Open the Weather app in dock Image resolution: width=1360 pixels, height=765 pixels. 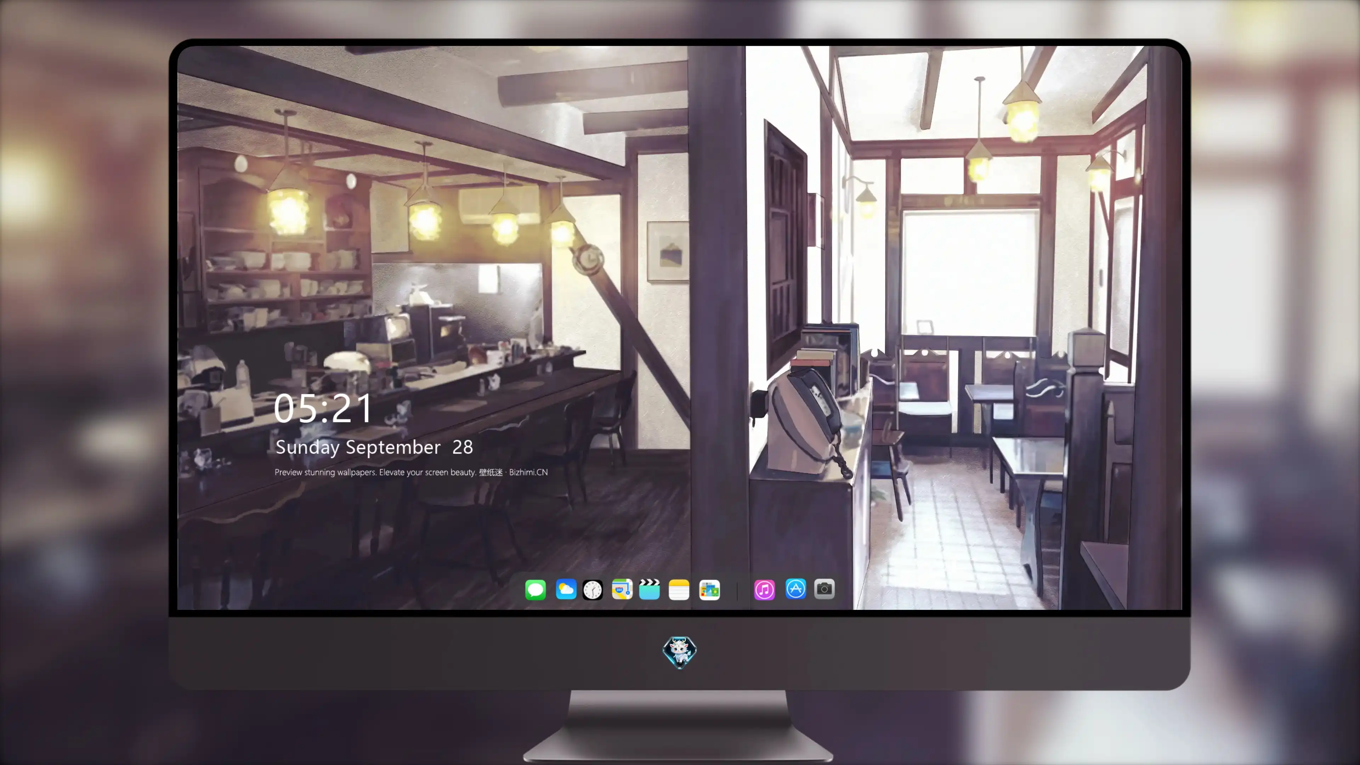[x=566, y=589]
